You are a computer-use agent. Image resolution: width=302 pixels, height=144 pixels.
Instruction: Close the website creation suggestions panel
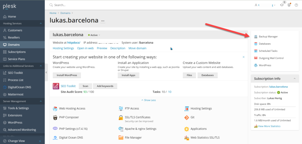[x=244, y=57]
